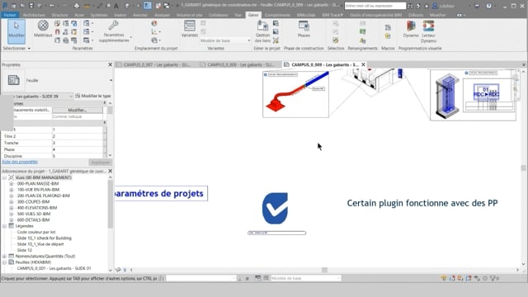
Task: Click the Appliquer button
Action: point(101,163)
